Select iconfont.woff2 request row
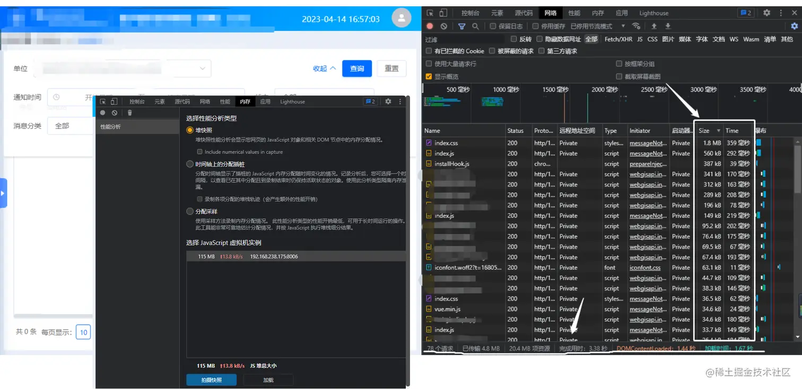802x389 pixels. pos(609,267)
